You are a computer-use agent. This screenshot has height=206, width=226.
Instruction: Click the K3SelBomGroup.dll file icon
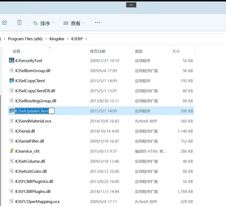12,70
